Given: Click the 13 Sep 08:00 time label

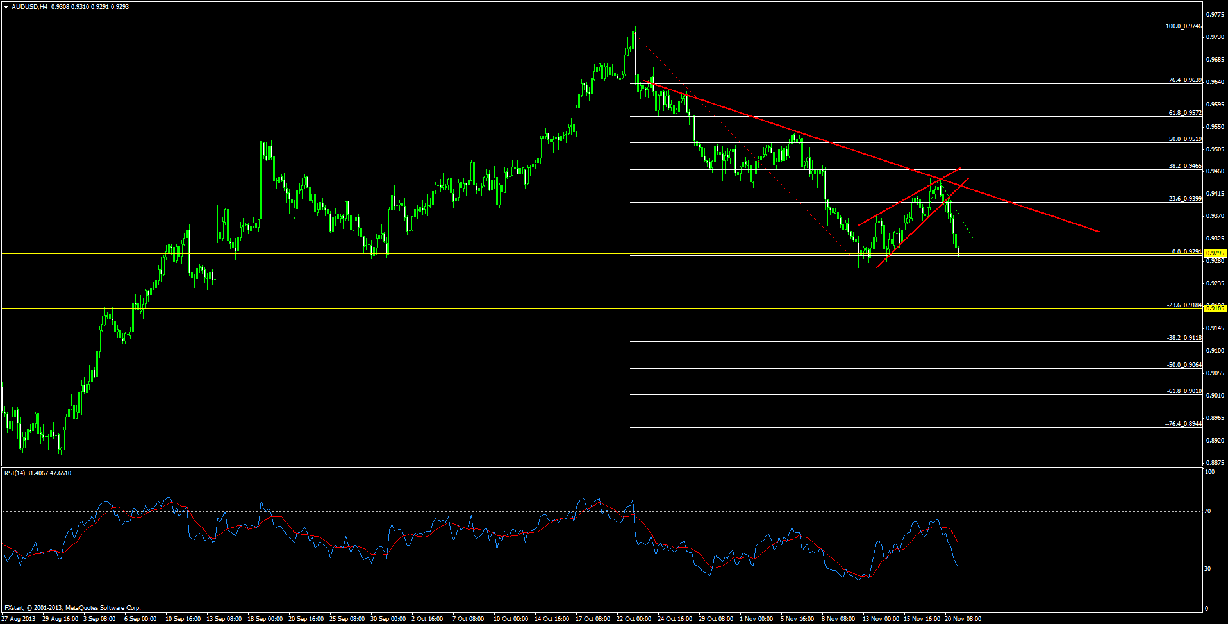Looking at the screenshot, I should click(x=224, y=619).
